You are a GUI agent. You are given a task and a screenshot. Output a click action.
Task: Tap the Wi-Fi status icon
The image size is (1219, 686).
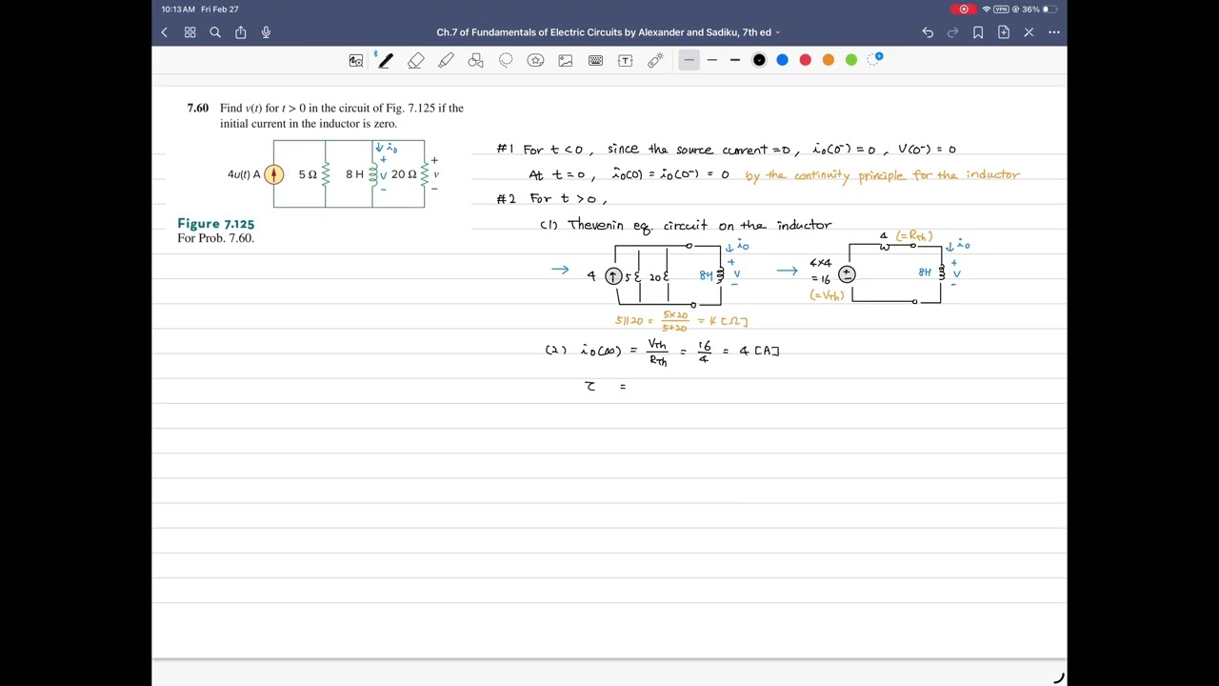click(987, 10)
